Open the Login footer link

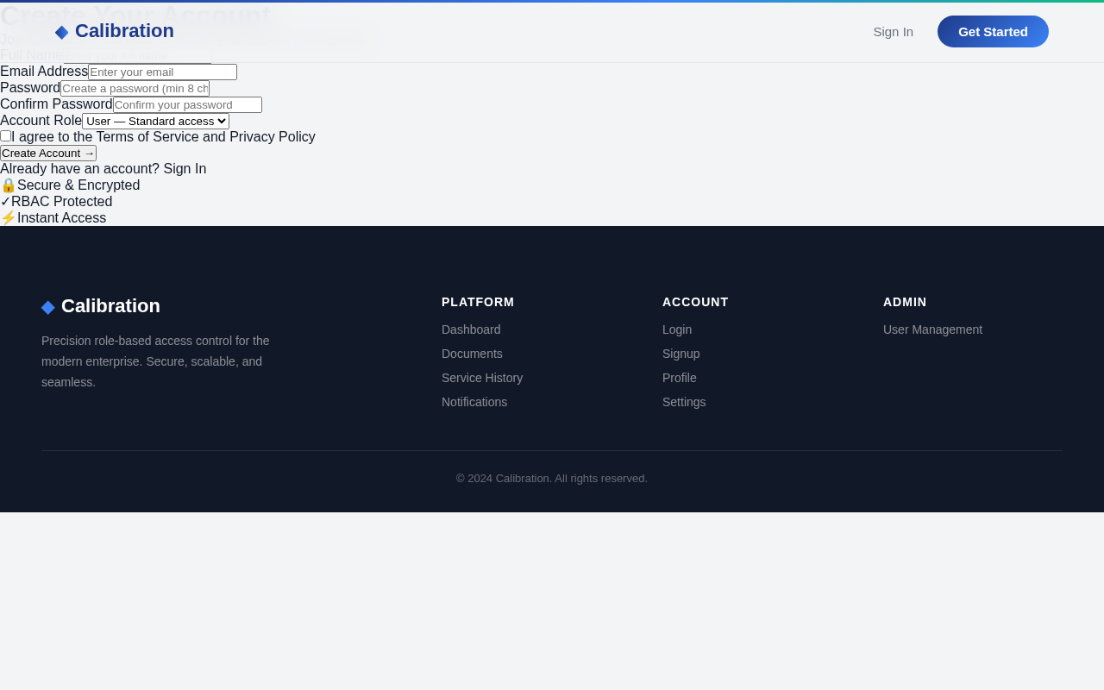(x=677, y=329)
